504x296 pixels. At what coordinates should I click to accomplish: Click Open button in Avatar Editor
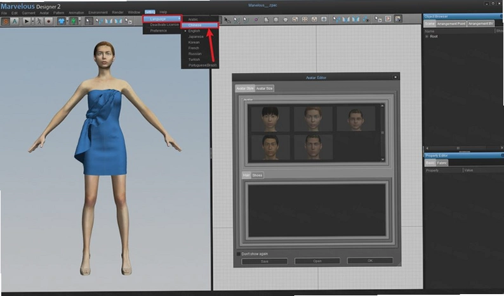[317, 261]
